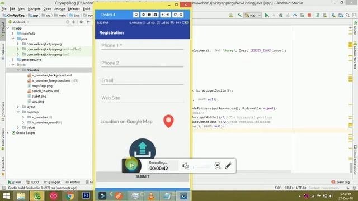Open the Edit menu
The height and width of the screenshot is (201, 358).
click(12, 9)
